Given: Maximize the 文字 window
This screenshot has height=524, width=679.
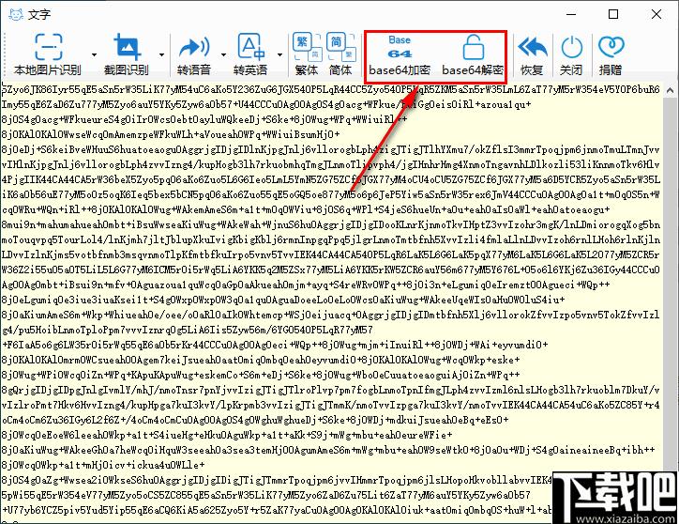Looking at the screenshot, I should pyautogui.click(x=613, y=14).
